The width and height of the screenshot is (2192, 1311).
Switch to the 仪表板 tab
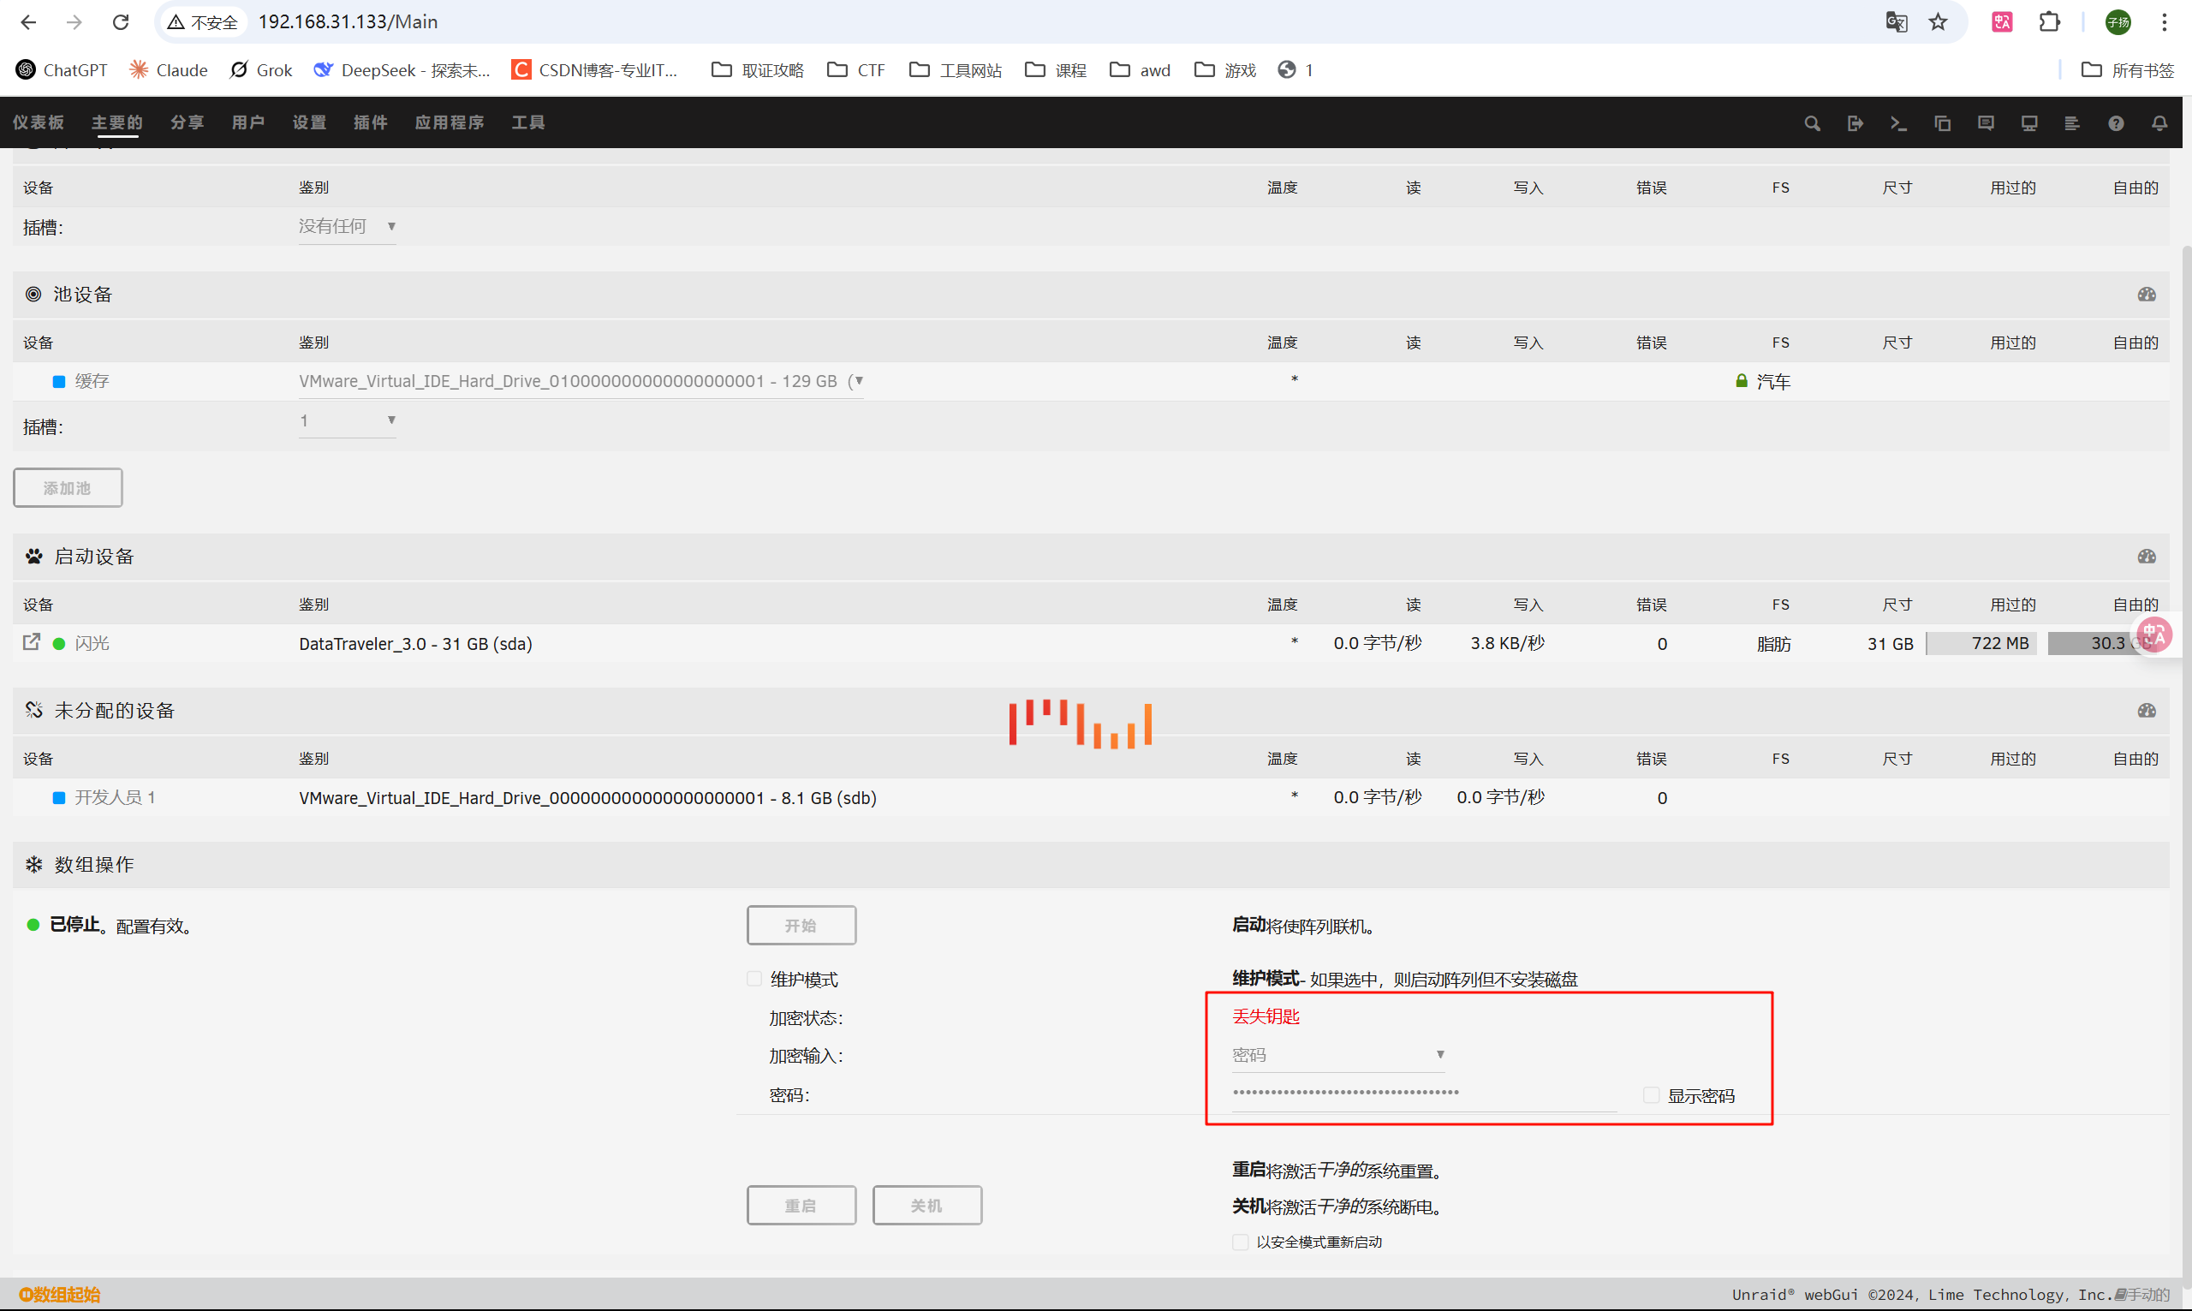click(38, 122)
